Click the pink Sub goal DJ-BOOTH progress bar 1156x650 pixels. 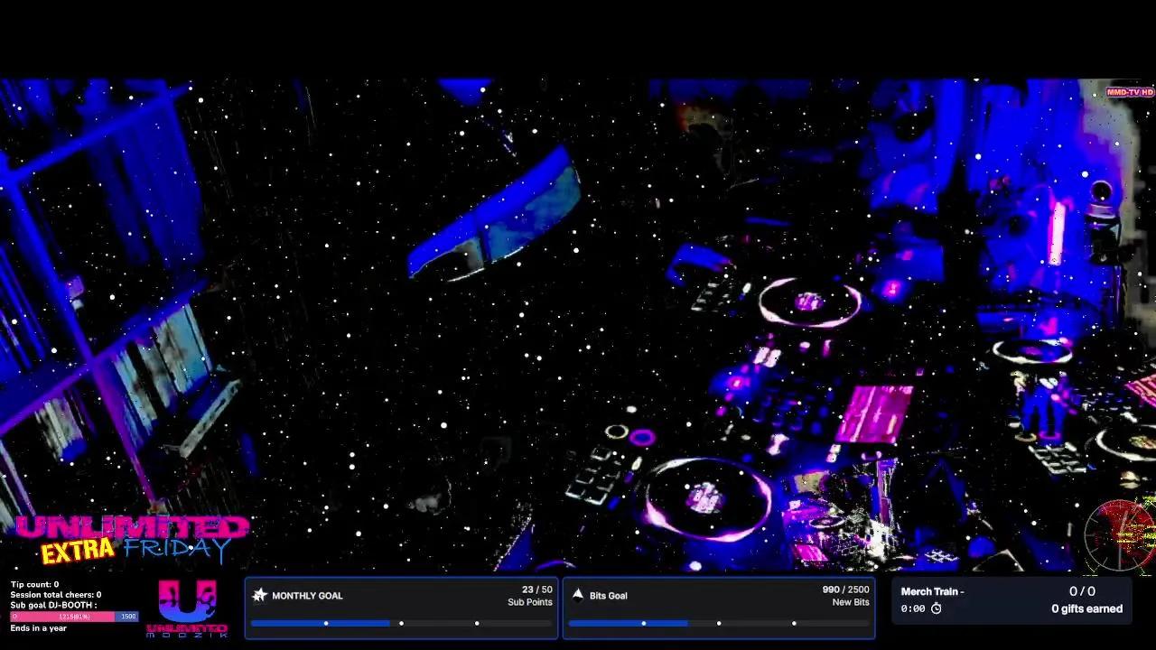click(63, 617)
